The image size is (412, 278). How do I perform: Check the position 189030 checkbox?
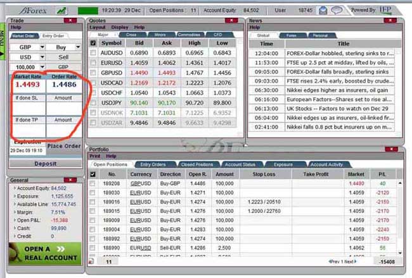pyautogui.click(x=93, y=193)
